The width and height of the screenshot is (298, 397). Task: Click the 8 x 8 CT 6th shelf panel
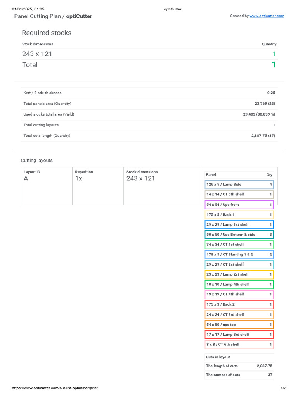coord(239,345)
